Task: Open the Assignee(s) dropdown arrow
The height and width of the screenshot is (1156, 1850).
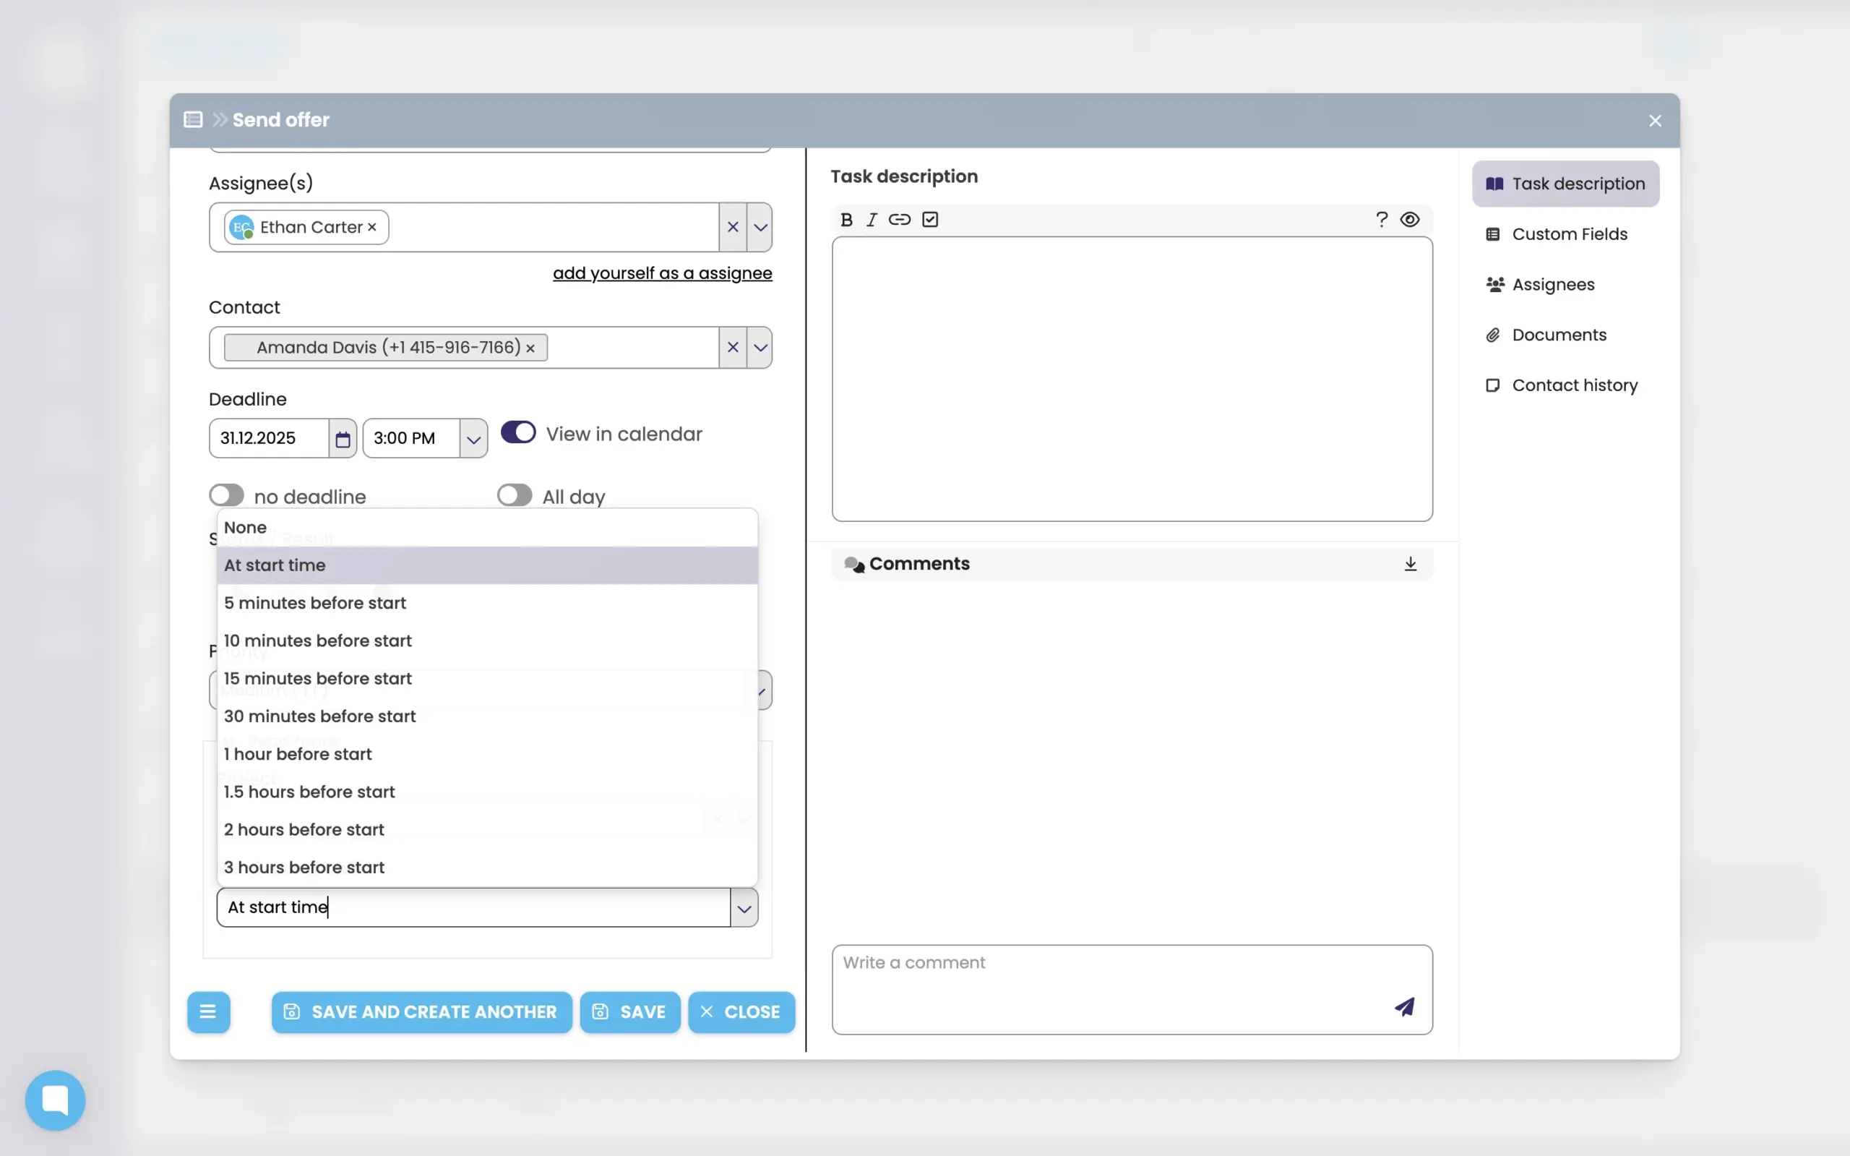Action: (760, 228)
